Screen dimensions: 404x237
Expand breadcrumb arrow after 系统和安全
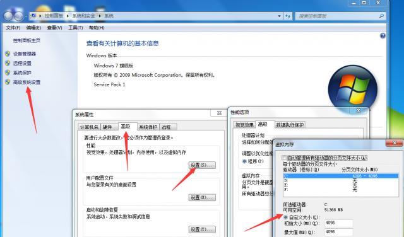coord(100,16)
